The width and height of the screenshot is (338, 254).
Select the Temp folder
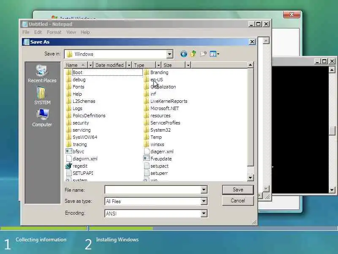[153, 137]
